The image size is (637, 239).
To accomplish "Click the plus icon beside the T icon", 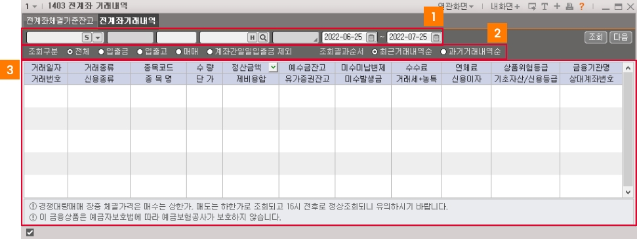I will click(557, 6).
